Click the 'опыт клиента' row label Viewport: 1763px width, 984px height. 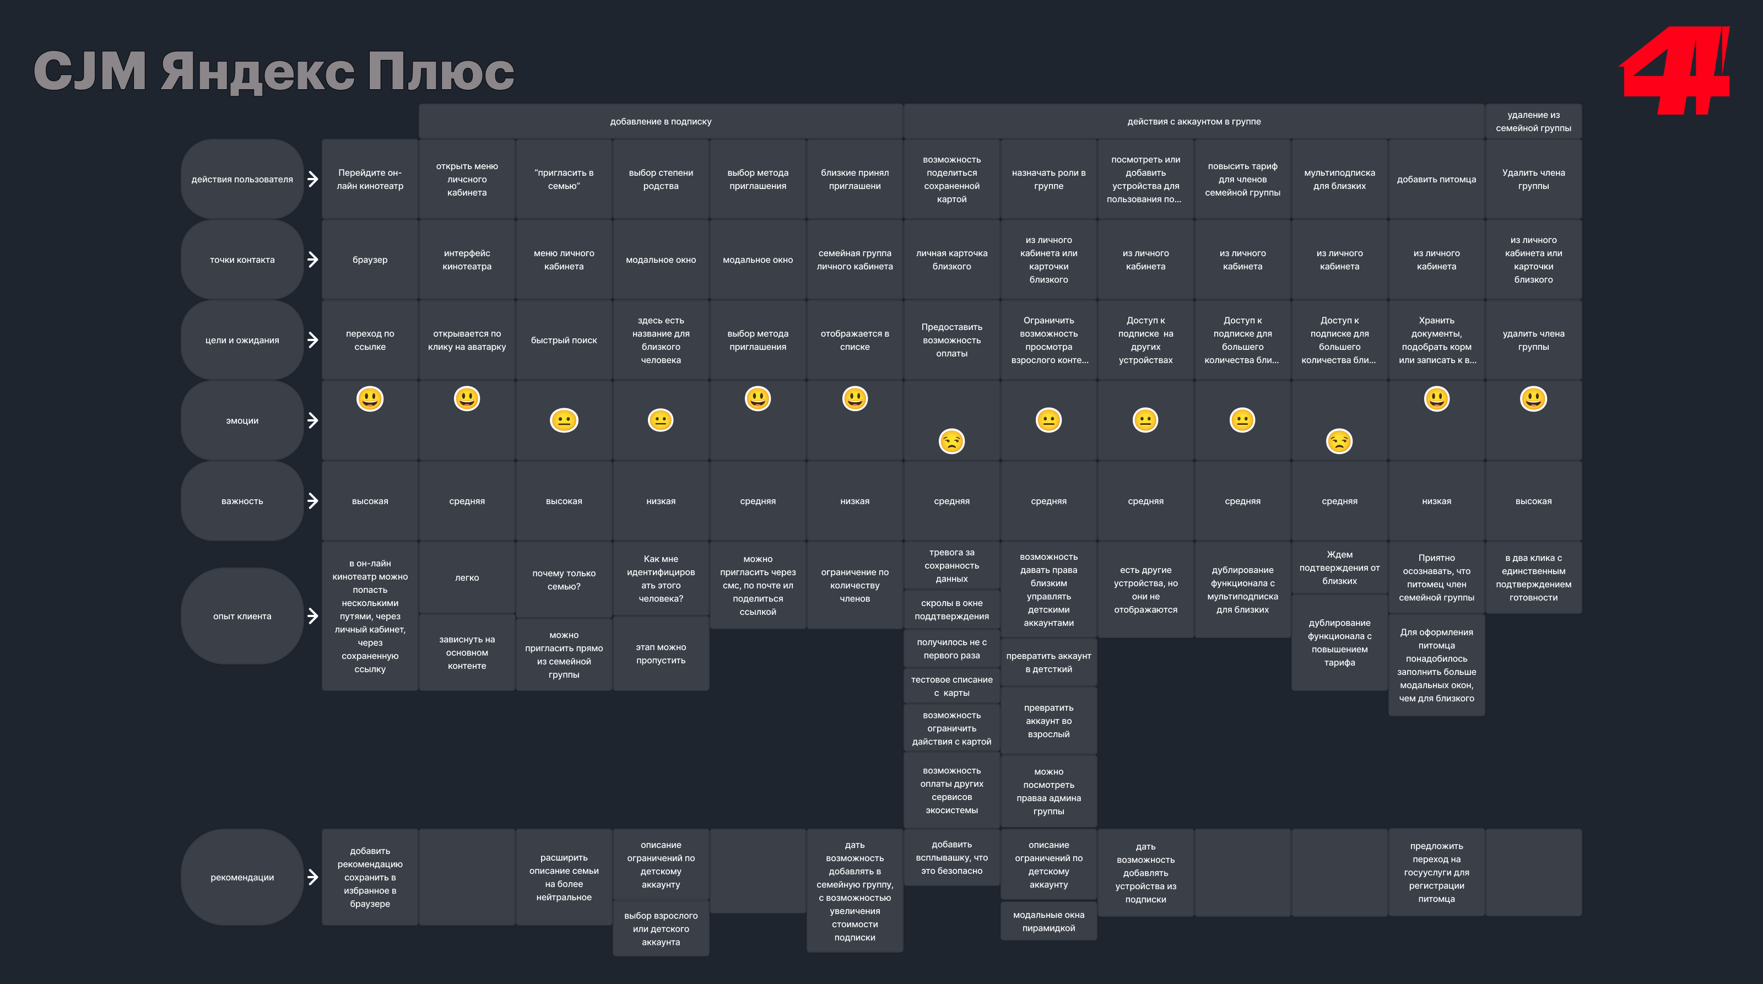click(x=242, y=616)
